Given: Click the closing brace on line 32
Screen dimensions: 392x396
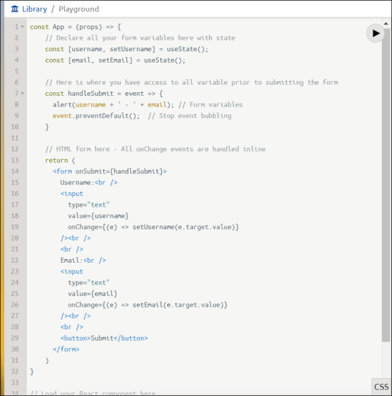Looking at the screenshot, I should [x=32, y=371].
